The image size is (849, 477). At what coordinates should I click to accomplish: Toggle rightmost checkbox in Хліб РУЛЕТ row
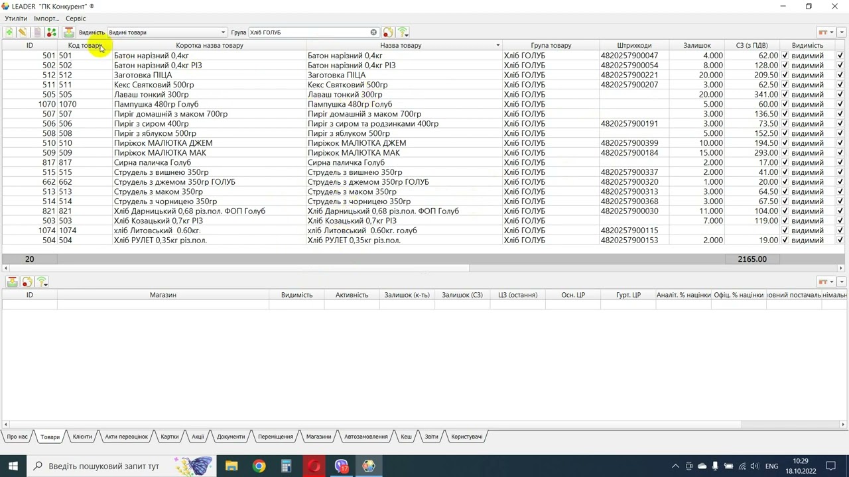[840, 240]
